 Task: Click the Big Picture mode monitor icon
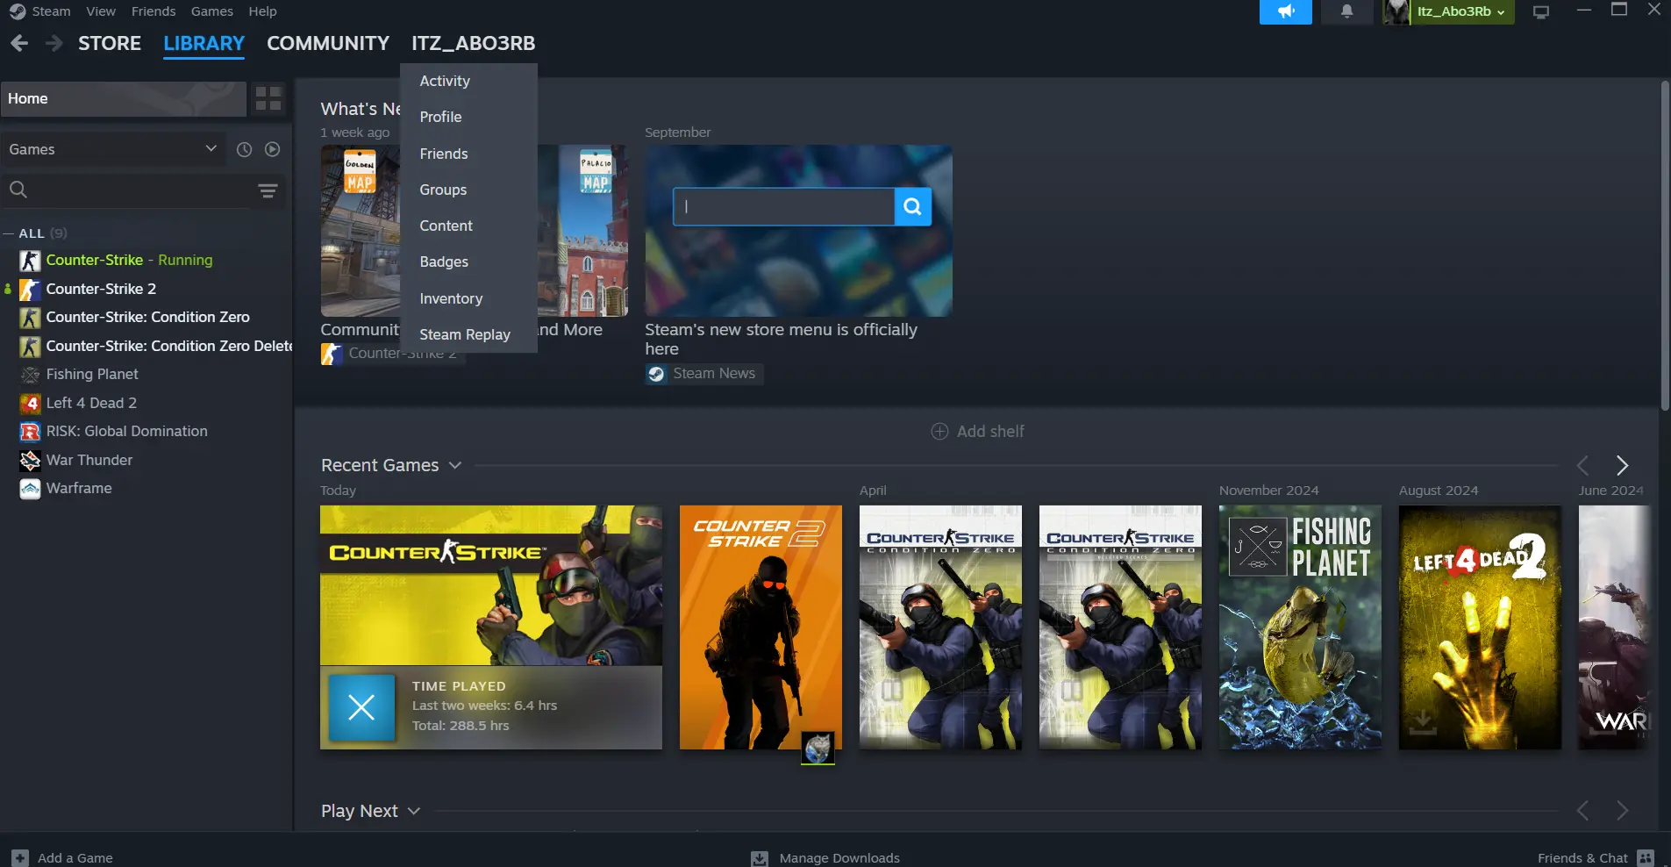point(1540,12)
